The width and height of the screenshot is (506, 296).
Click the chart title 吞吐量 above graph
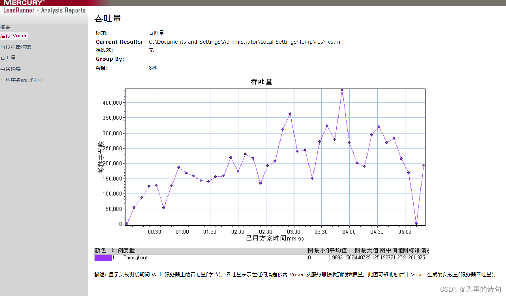click(x=262, y=82)
